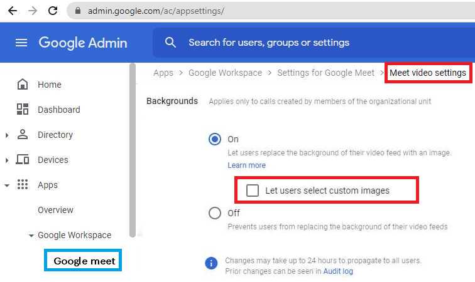Reload the page with the refresh icon
This screenshot has height=282, width=475.
point(53,11)
